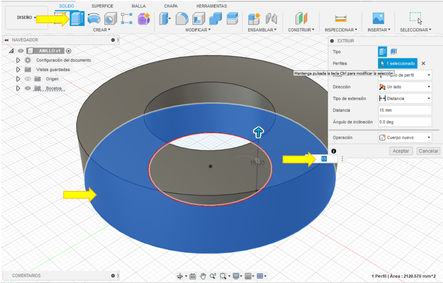Viewport: 443px width, 283px height.
Task: Open Tipo de extensión Distancia dropdown
Action: [405, 98]
